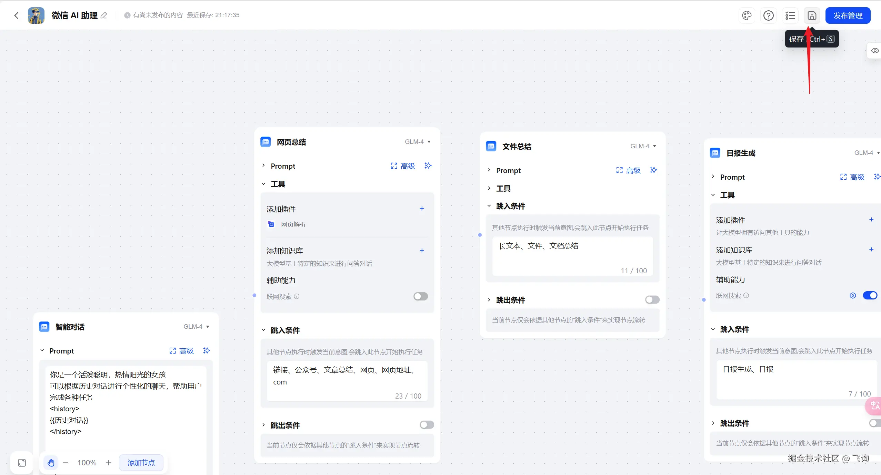The height and width of the screenshot is (475, 881).
Task: Open the checklist icon in top bar
Action: point(790,15)
